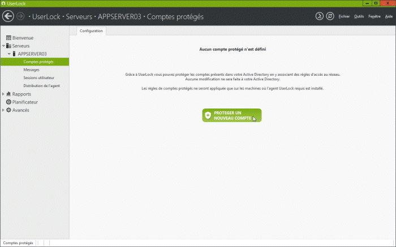The image size is (396, 247).
Task: Refresh the view with circular arrows icon
Action: (x=330, y=16)
